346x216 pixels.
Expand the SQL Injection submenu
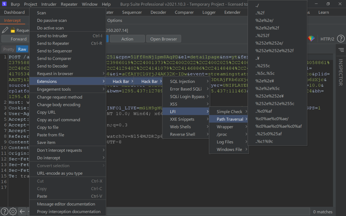186,82
